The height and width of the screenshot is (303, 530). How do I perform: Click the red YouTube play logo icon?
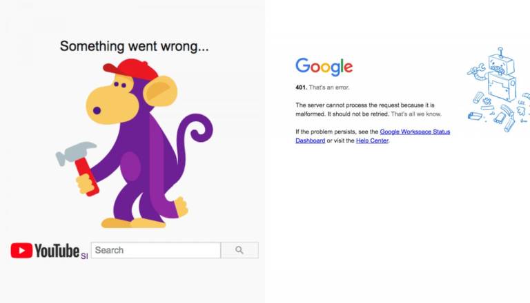click(21, 251)
